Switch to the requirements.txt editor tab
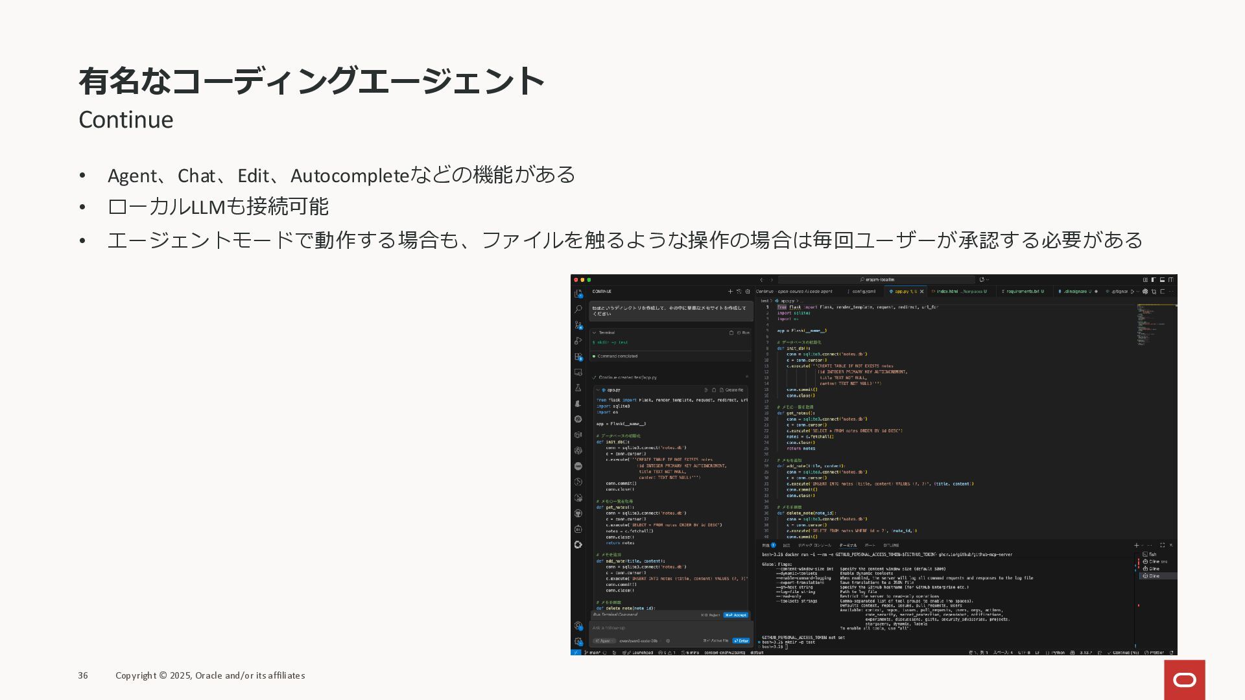The height and width of the screenshot is (700, 1245). tap(1022, 292)
